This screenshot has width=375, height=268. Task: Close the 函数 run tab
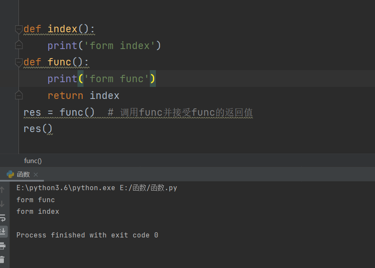click(36, 175)
